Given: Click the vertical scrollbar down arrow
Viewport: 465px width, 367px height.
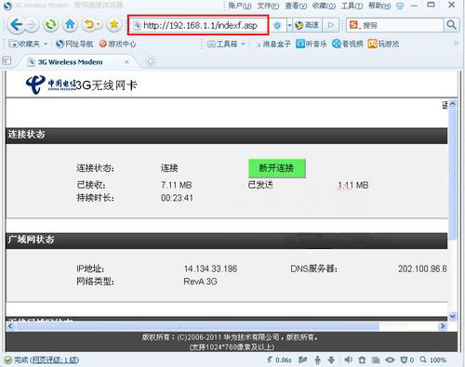Looking at the screenshot, I should click(453, 316).
